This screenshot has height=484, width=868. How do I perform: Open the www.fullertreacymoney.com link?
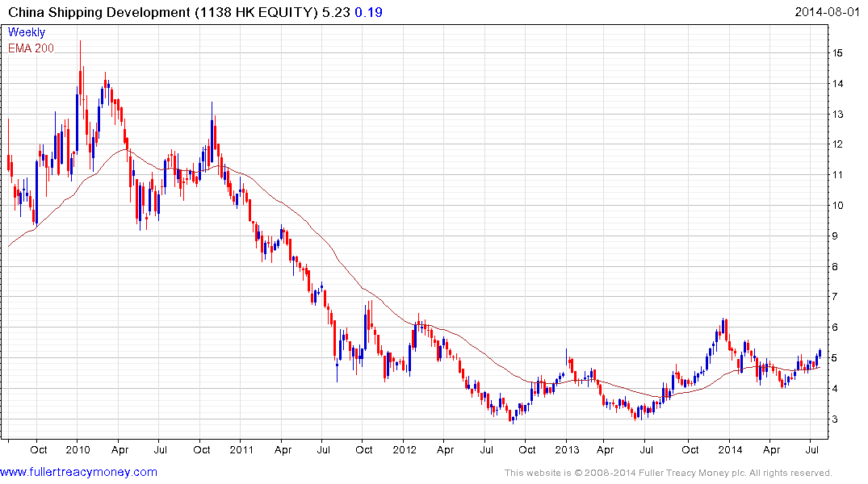point(78,472)
